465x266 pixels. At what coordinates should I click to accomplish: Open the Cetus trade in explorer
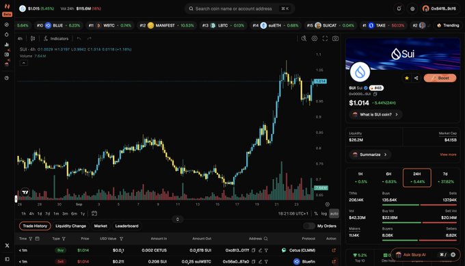coord(334,250)
